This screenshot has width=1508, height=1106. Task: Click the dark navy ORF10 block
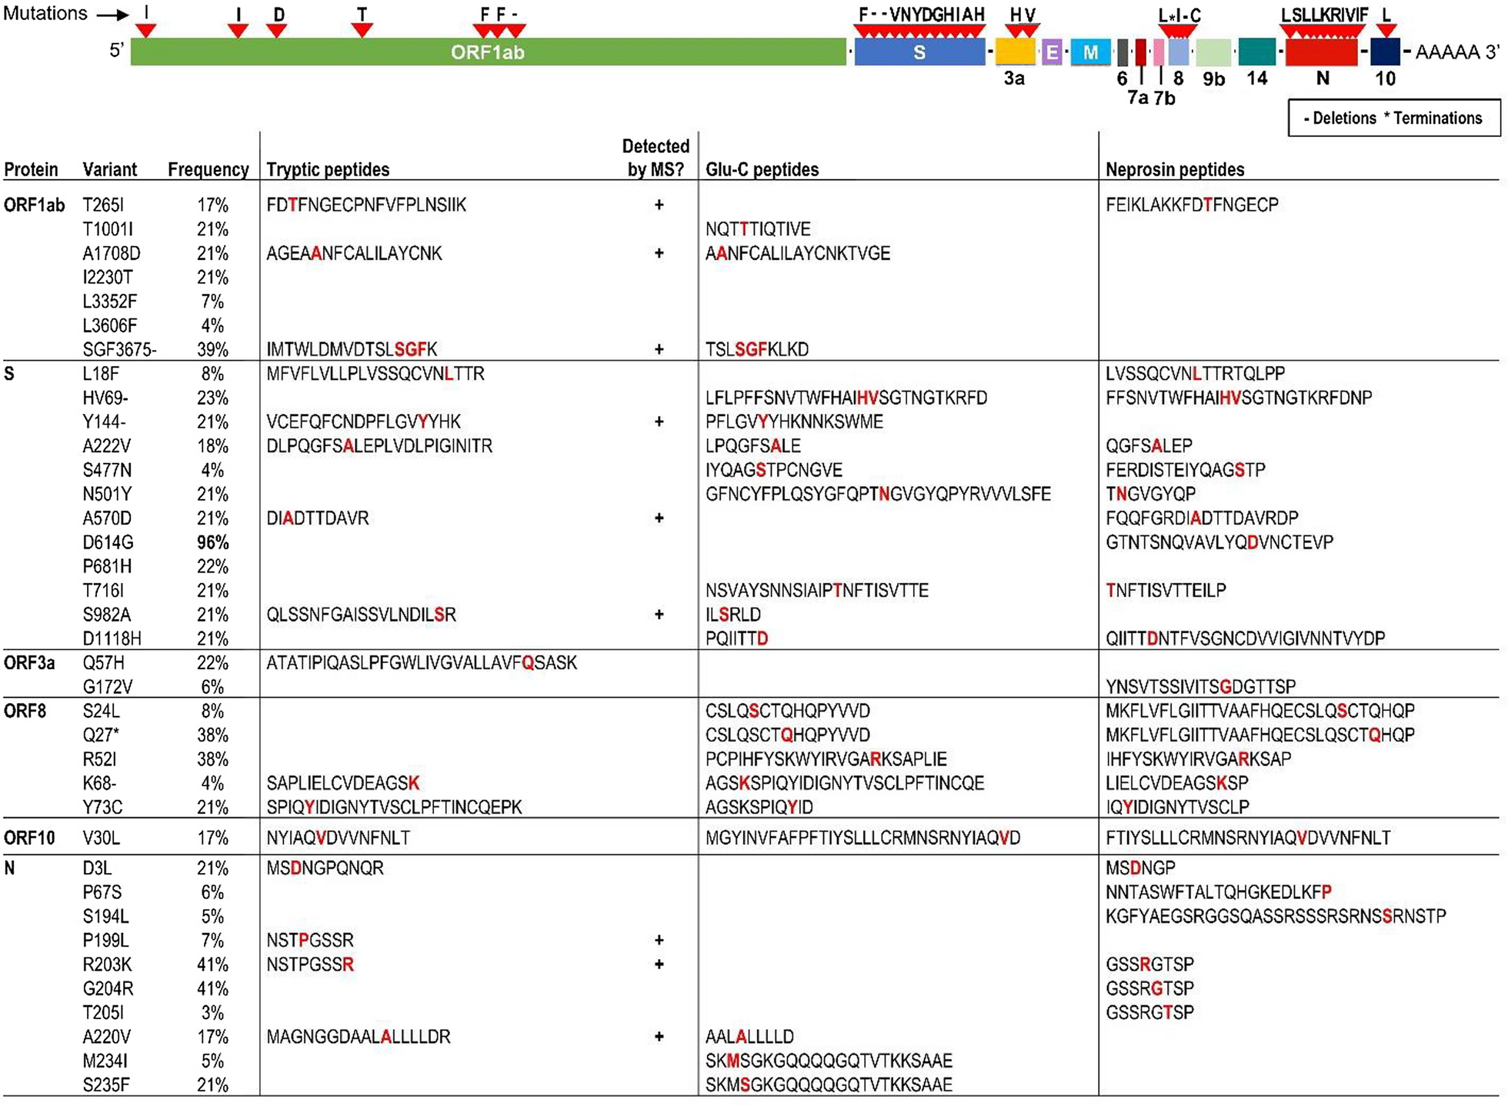pos(1385,52)
